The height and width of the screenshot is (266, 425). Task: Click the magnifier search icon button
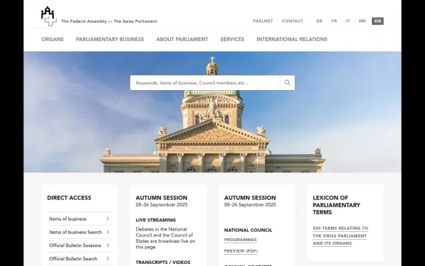point(288,83)
